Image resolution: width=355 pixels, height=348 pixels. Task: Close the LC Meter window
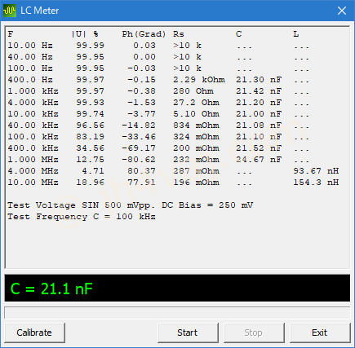click(342, 11)
